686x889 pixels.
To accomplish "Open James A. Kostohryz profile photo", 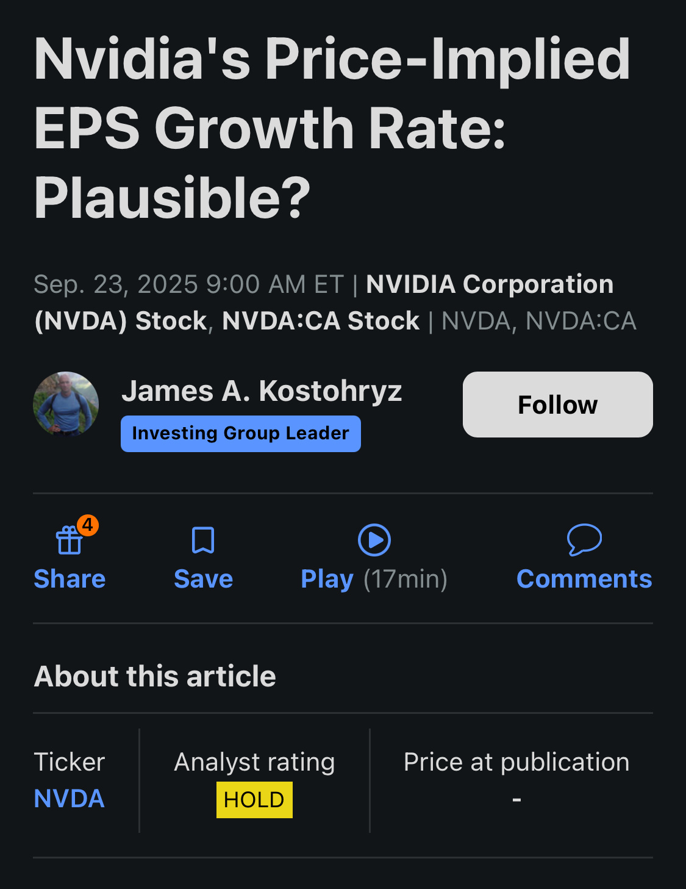I will pos(66,404).
